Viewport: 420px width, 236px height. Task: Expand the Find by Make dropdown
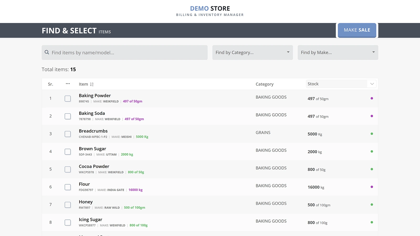338,52
